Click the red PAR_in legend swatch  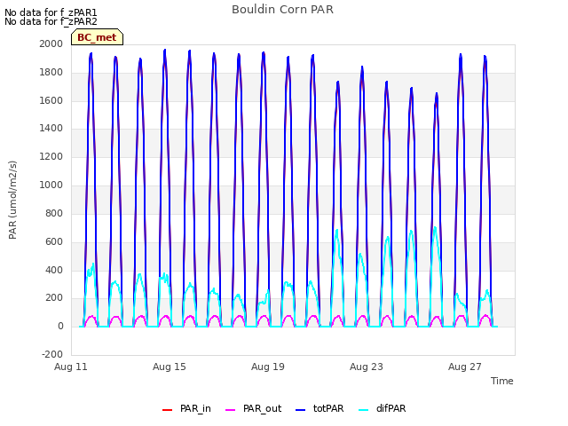point(167,409)
